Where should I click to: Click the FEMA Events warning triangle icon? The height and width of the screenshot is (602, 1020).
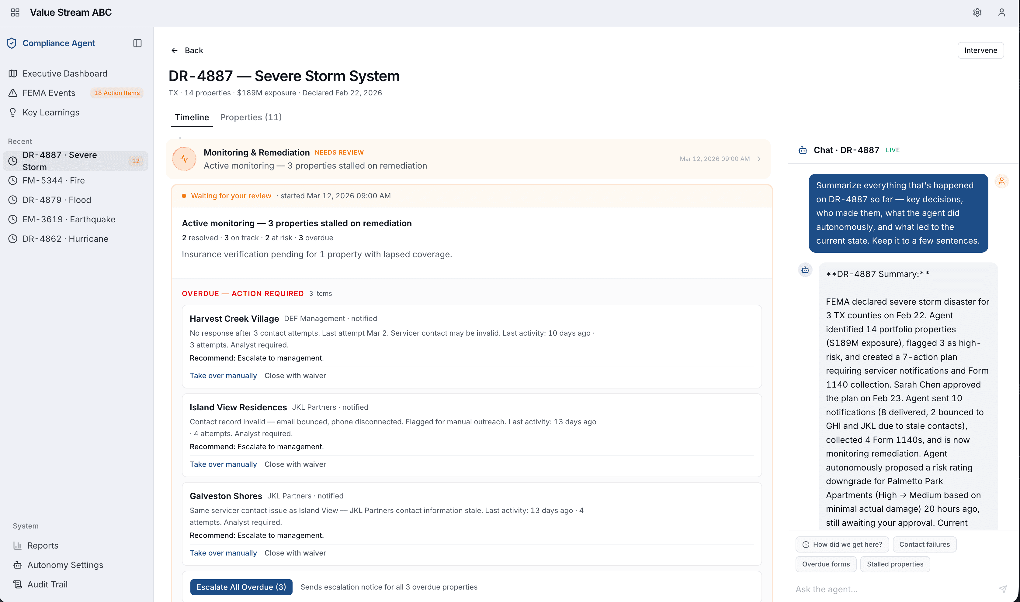(13, 93)
